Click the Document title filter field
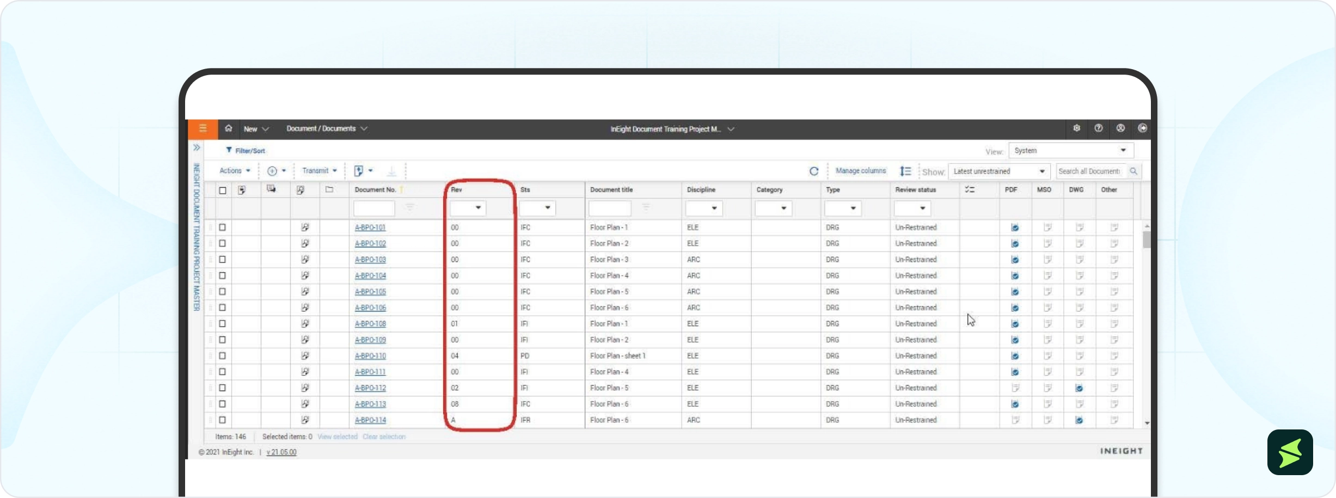 [x=610, y=208]
